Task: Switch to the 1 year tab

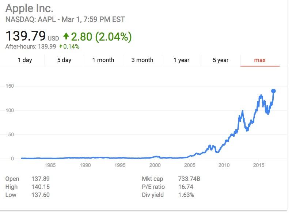Action: pos(181,60)
